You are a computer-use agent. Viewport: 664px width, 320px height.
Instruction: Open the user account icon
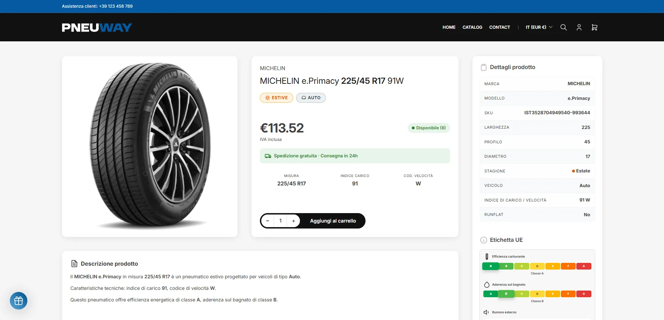579,27
